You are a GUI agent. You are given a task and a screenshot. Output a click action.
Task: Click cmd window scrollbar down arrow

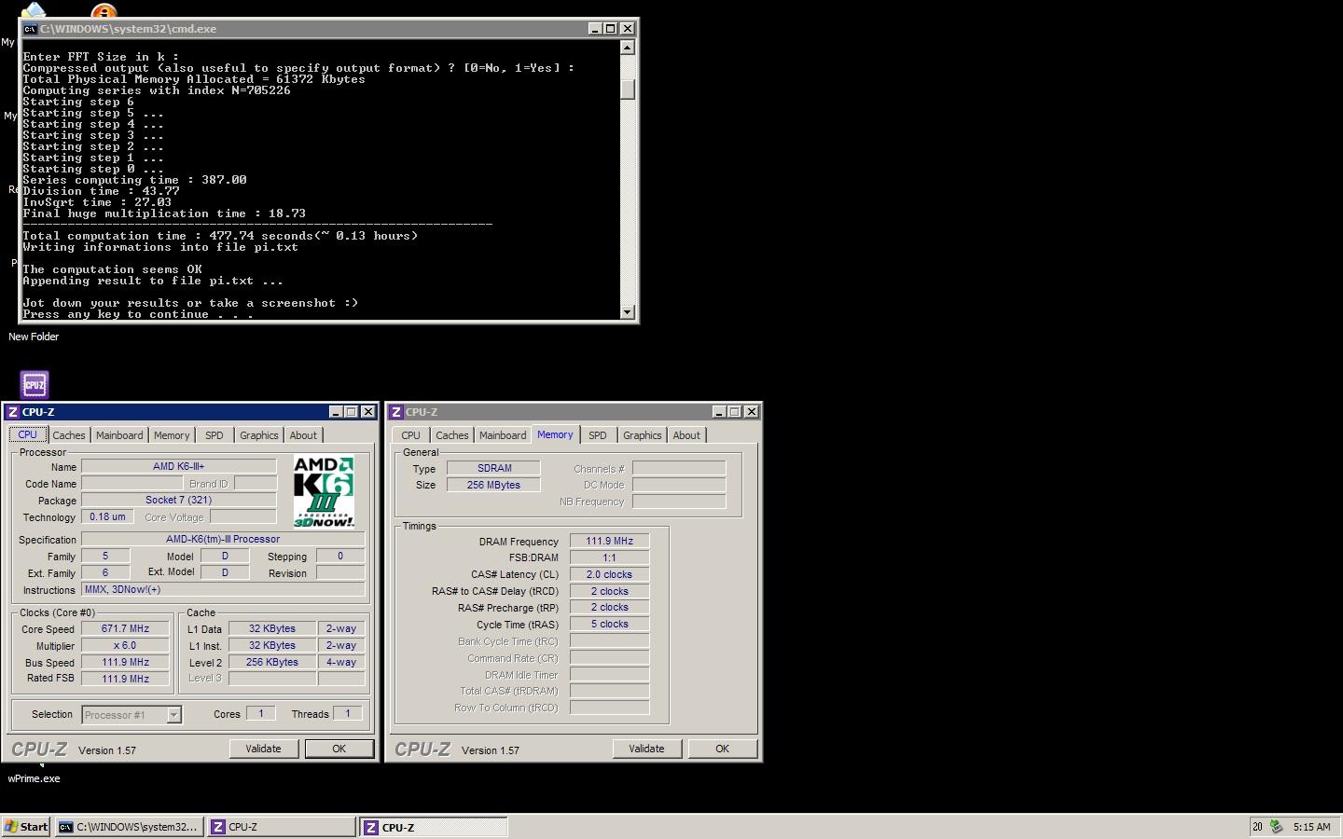coord(628,312)
